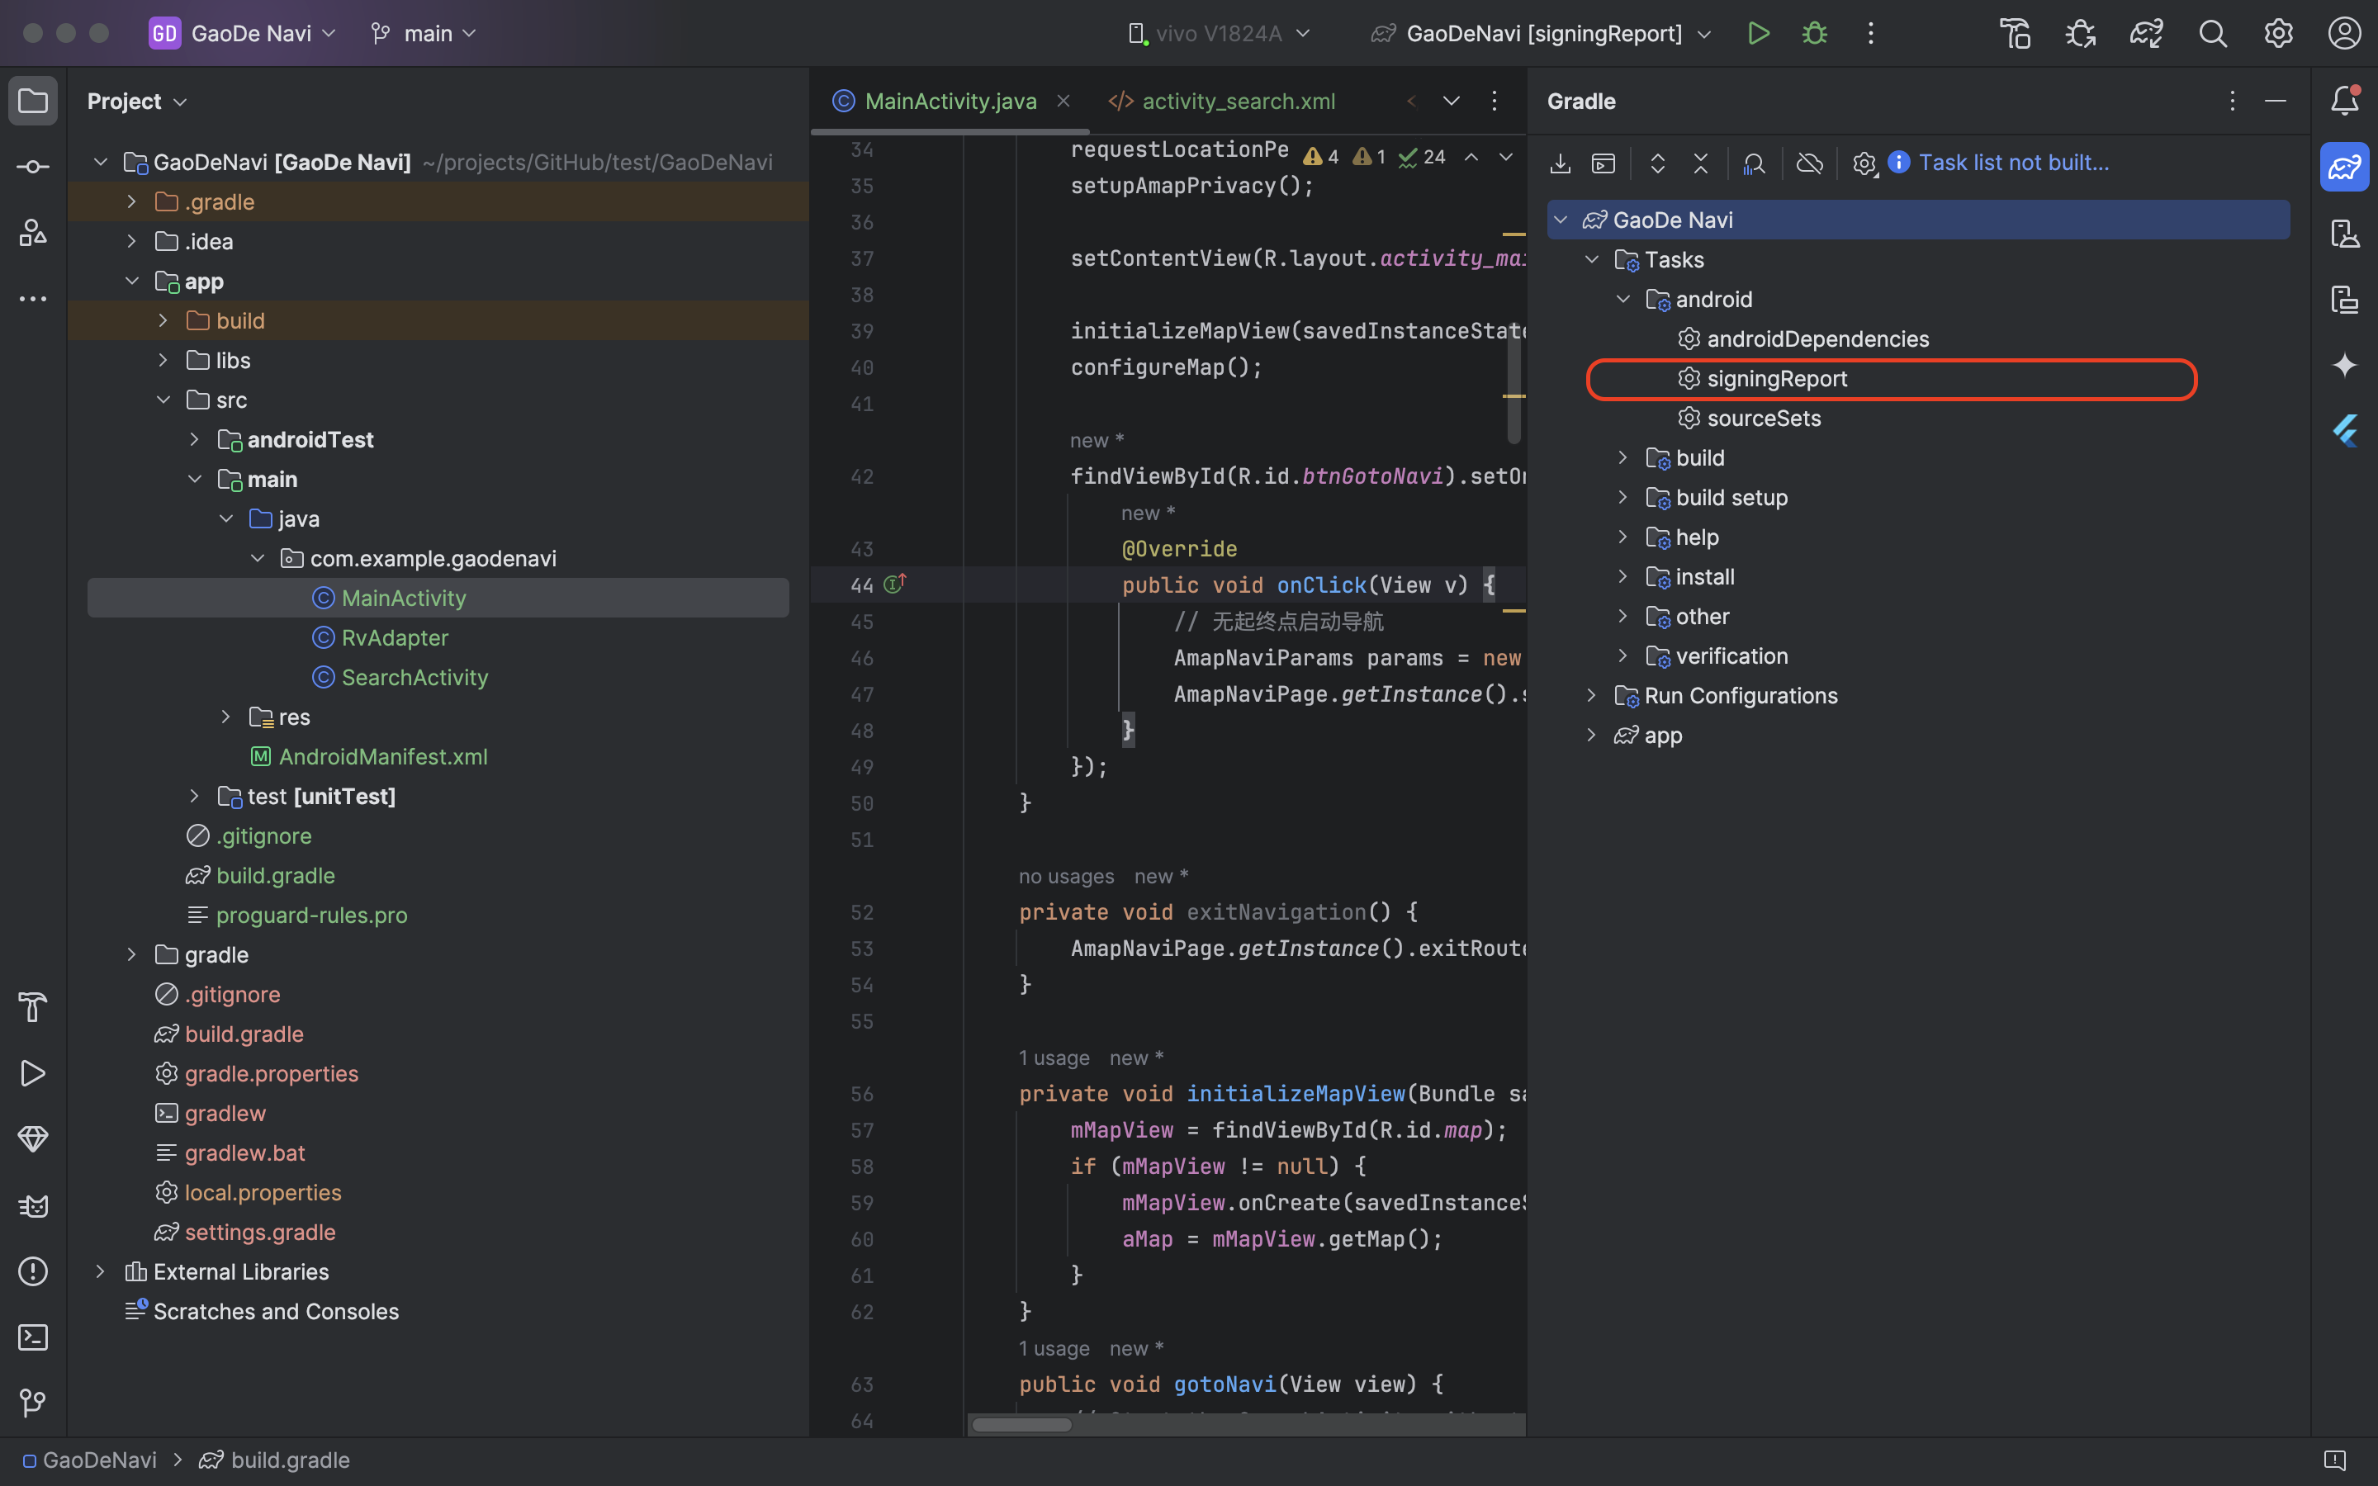This screenshot has height=1486, width=2378.
Task: Click Execute Gradle Task icon
Action: (1603, 163)
